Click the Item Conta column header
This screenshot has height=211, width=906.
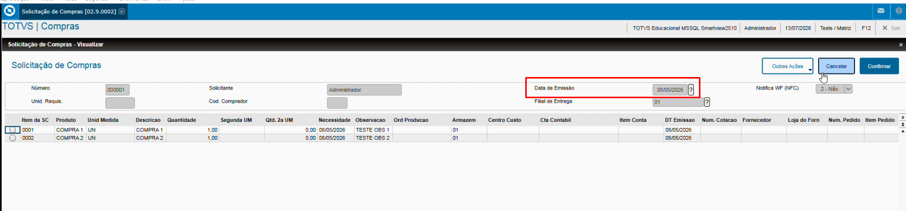[633, 120]
